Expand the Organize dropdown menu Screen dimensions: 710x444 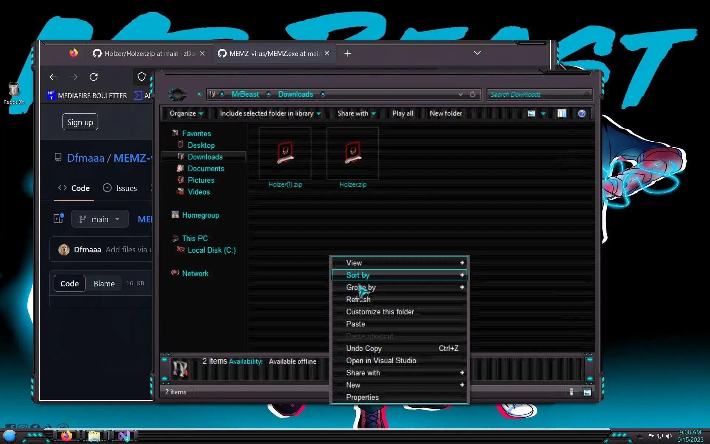[186, 114]
